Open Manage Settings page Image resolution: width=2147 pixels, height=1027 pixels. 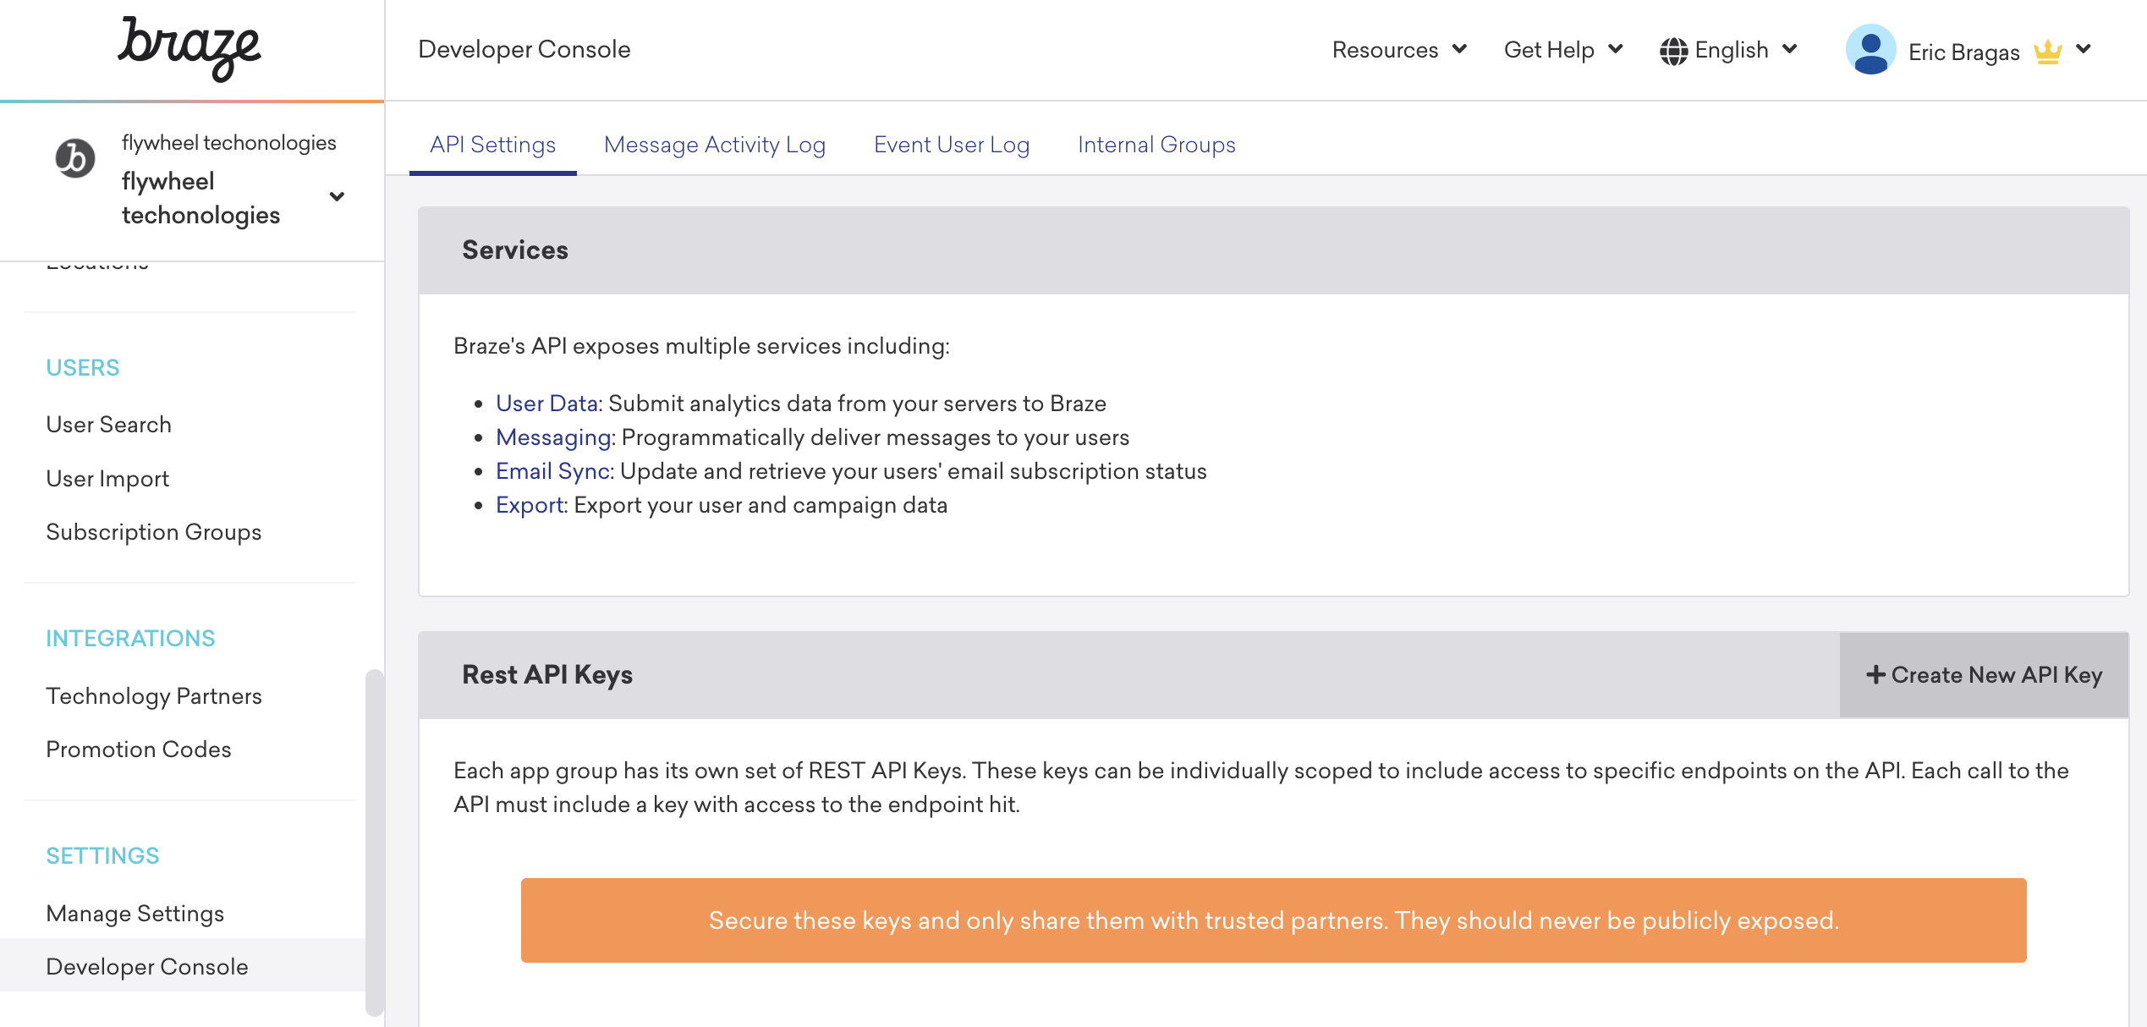point(135,913)
